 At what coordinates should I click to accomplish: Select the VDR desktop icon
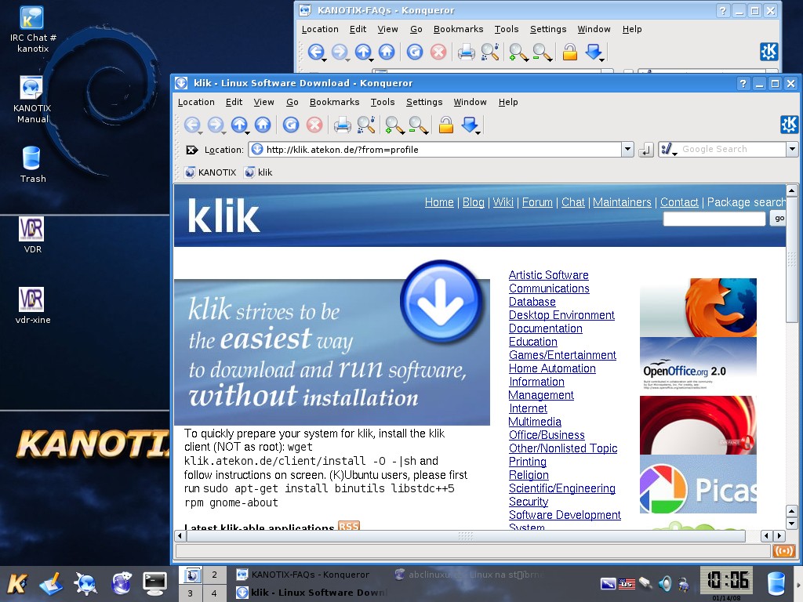[31, 235]
